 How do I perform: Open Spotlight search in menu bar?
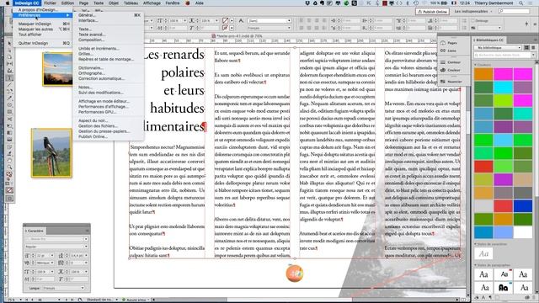521,3
